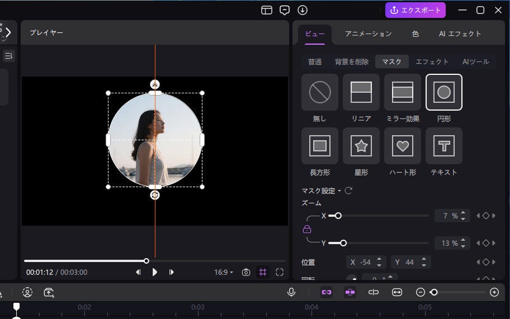
Task: Fit timeline to window width
Action: [397, 292]
